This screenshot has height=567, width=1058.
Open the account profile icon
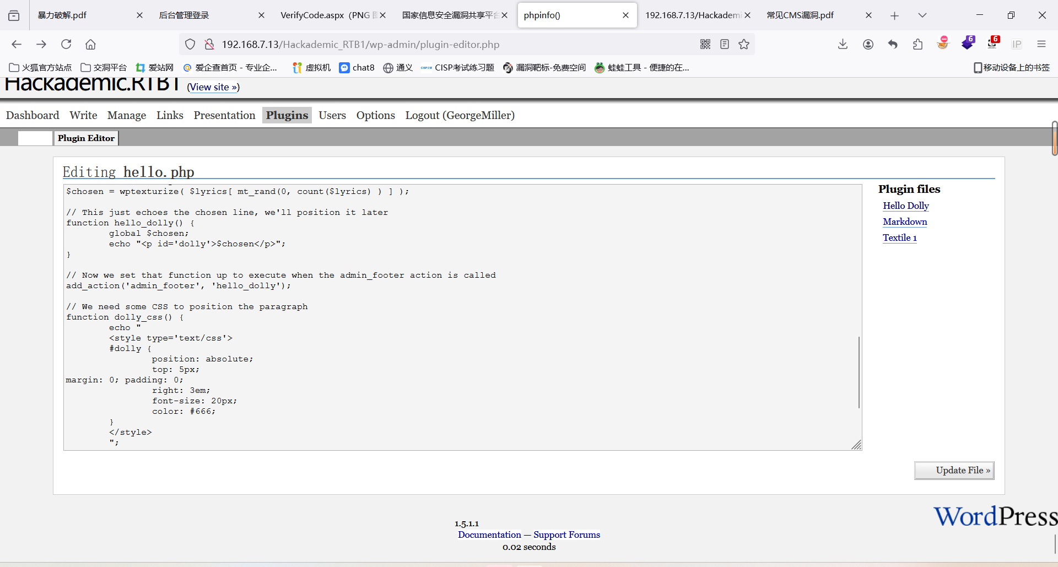coord(868,44)
